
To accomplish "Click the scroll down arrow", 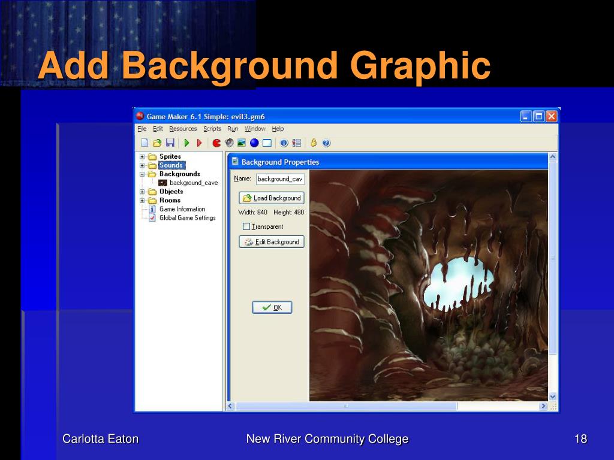I will point(552,397).
